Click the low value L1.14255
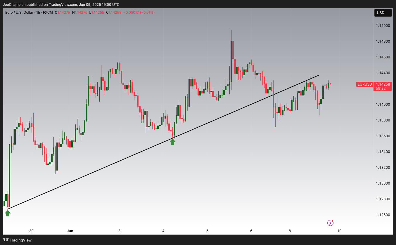Screen dimensions: 396x245 pos(96,13)
